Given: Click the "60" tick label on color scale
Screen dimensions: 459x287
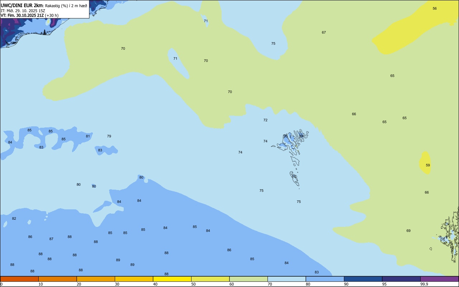Looking at the screenshot, I should [232, 284].
